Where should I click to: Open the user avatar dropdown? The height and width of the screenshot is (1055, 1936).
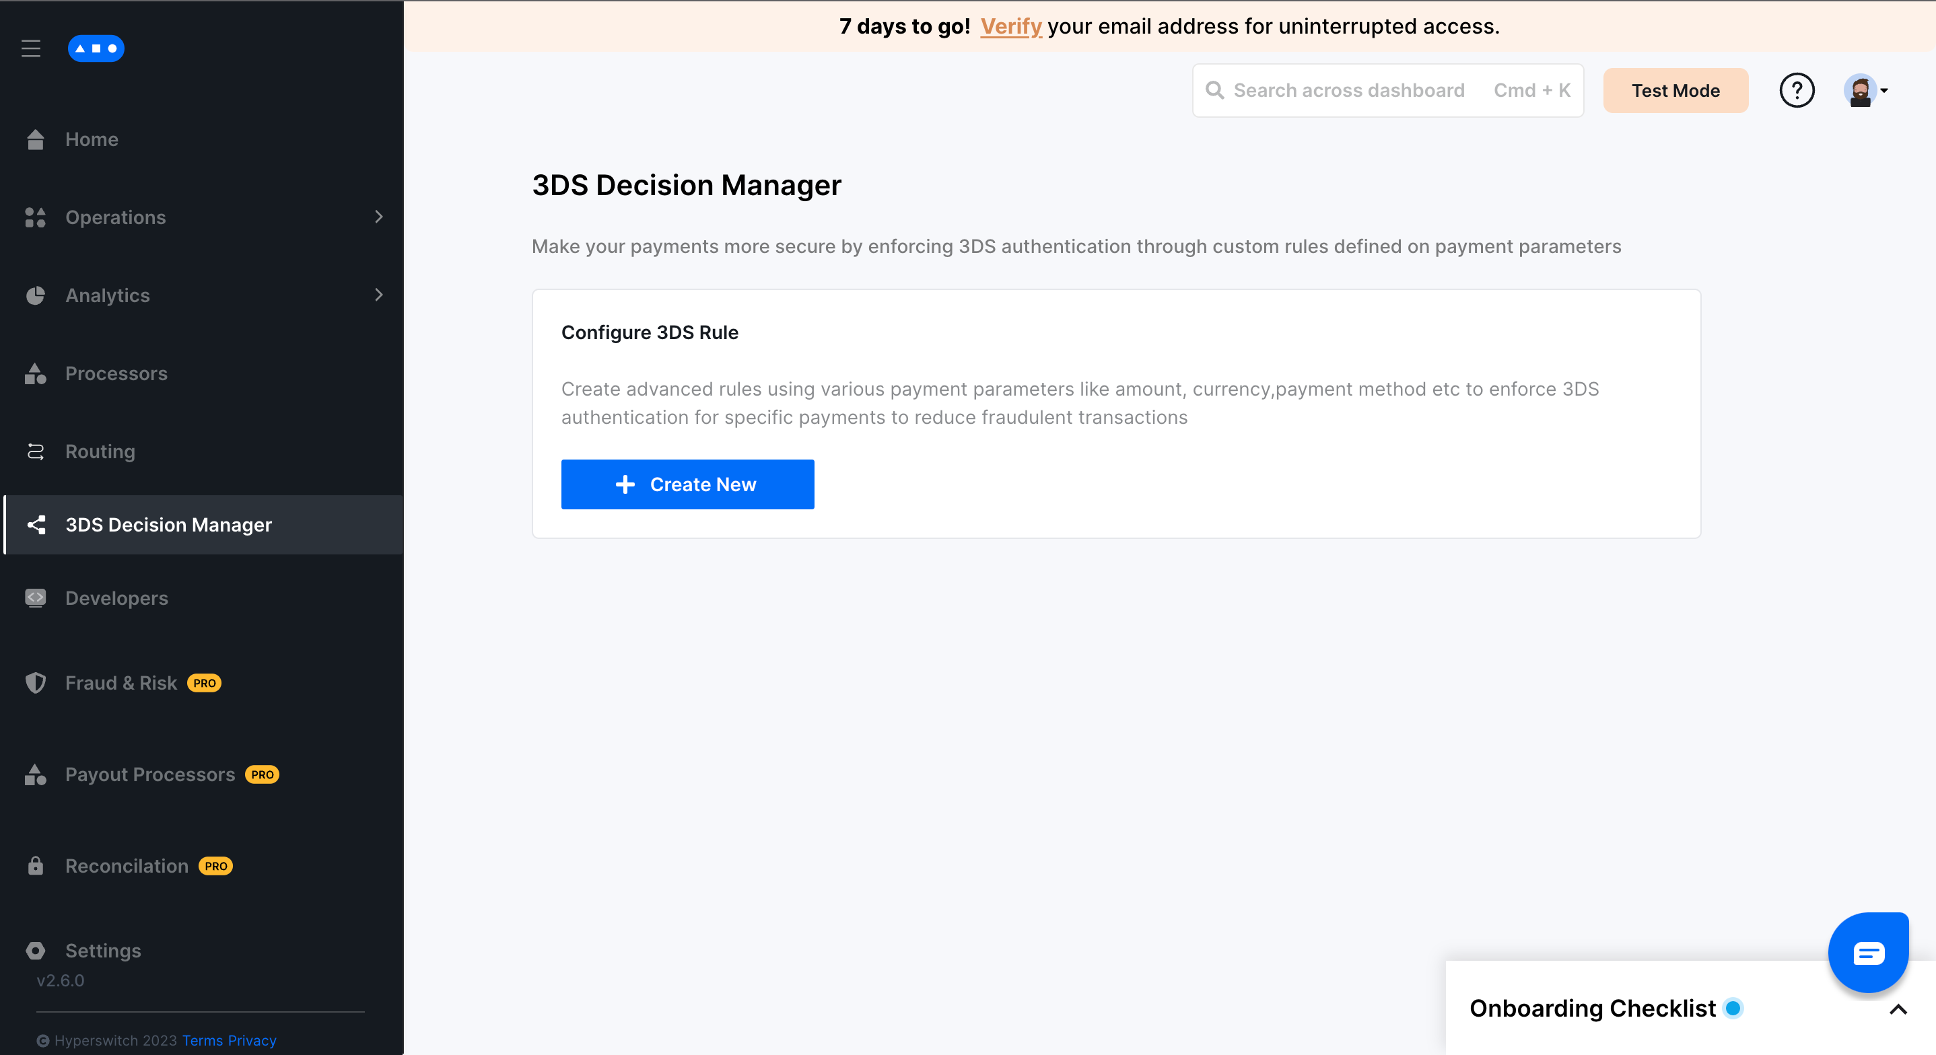click(x=1865, y=91)
